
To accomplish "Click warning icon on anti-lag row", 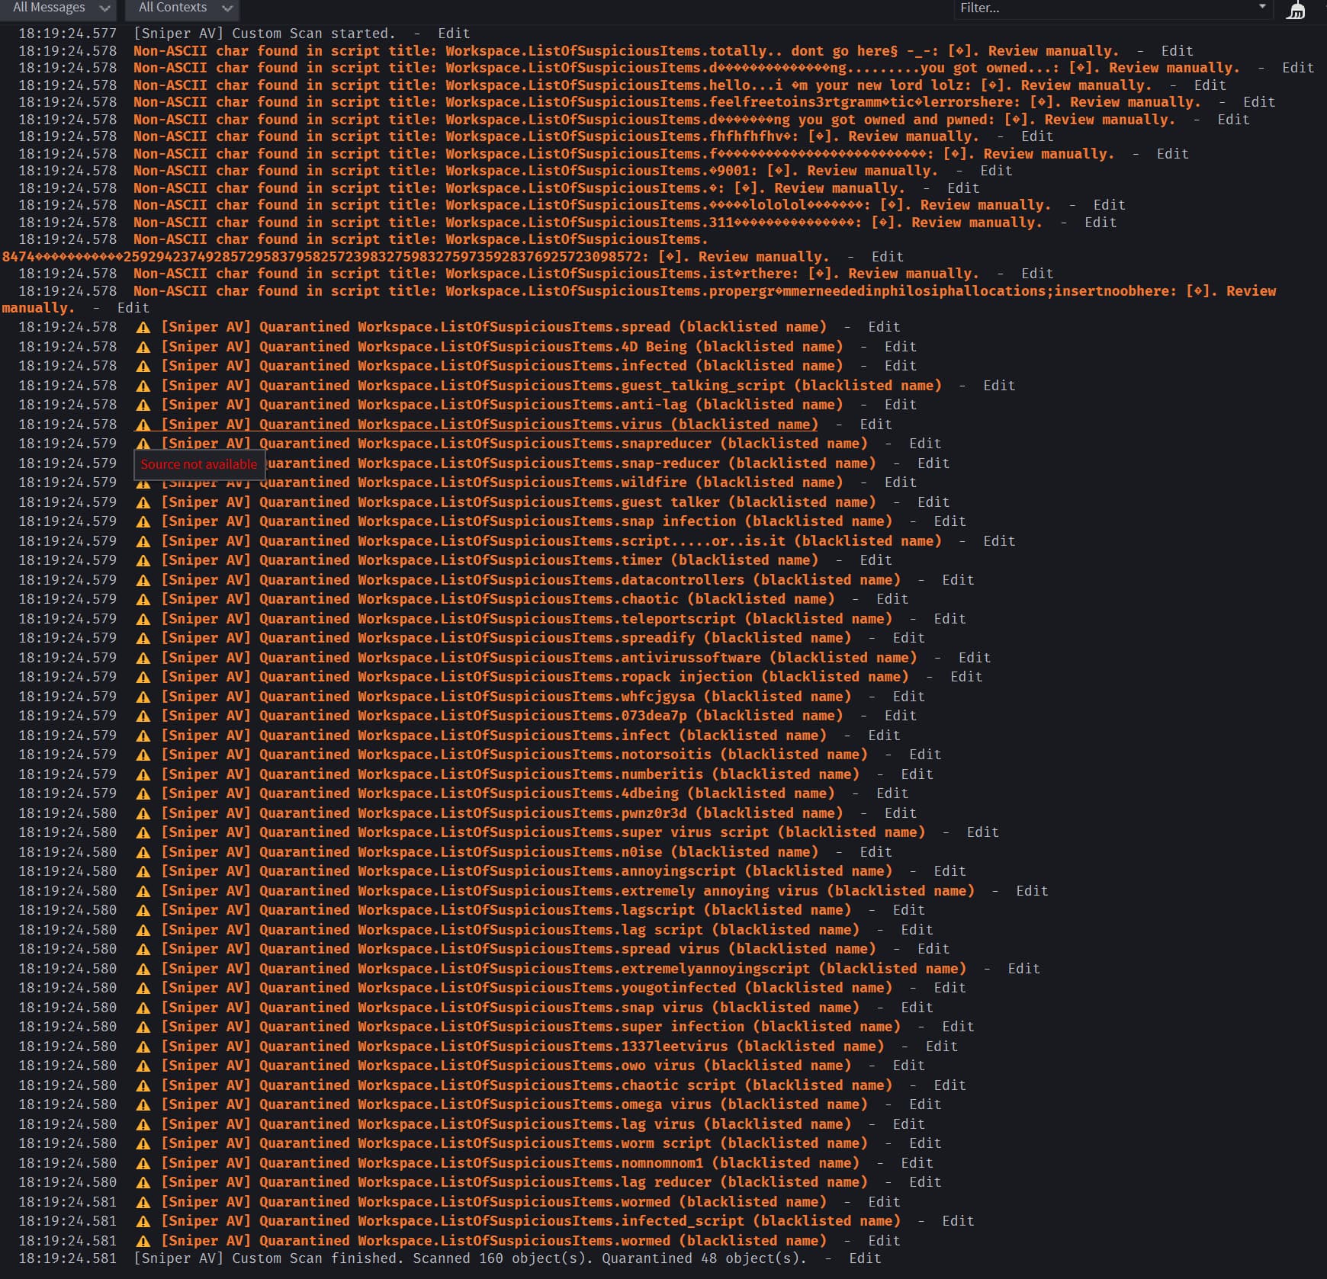I will coord(143,405).
